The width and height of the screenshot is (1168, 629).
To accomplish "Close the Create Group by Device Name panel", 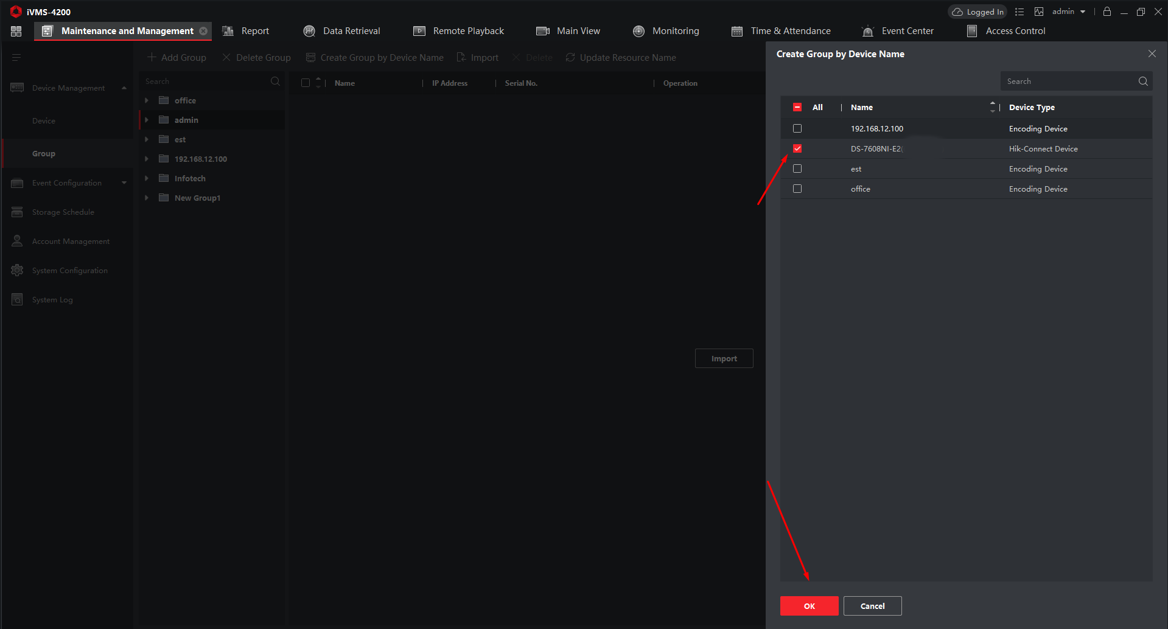I will (x=1152, y=54).
